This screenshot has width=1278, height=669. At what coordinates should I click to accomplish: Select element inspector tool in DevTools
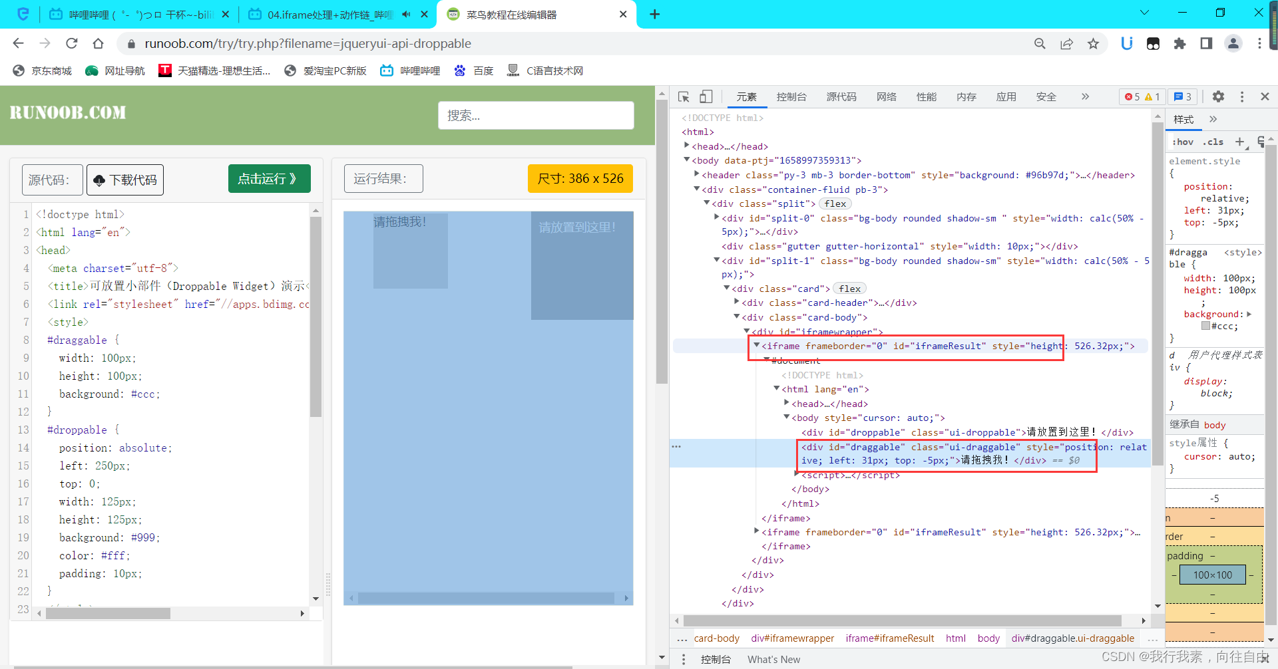[x=684, y=97]
